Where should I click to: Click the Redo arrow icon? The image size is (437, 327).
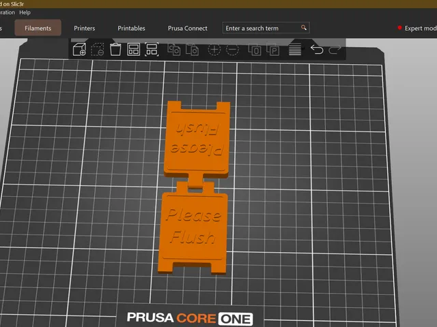point(335,50)
